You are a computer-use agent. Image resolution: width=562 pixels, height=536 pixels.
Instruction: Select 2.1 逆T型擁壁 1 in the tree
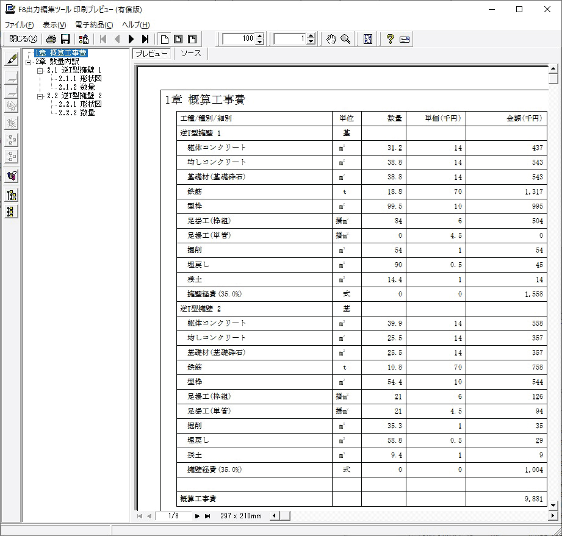point(74,70)
